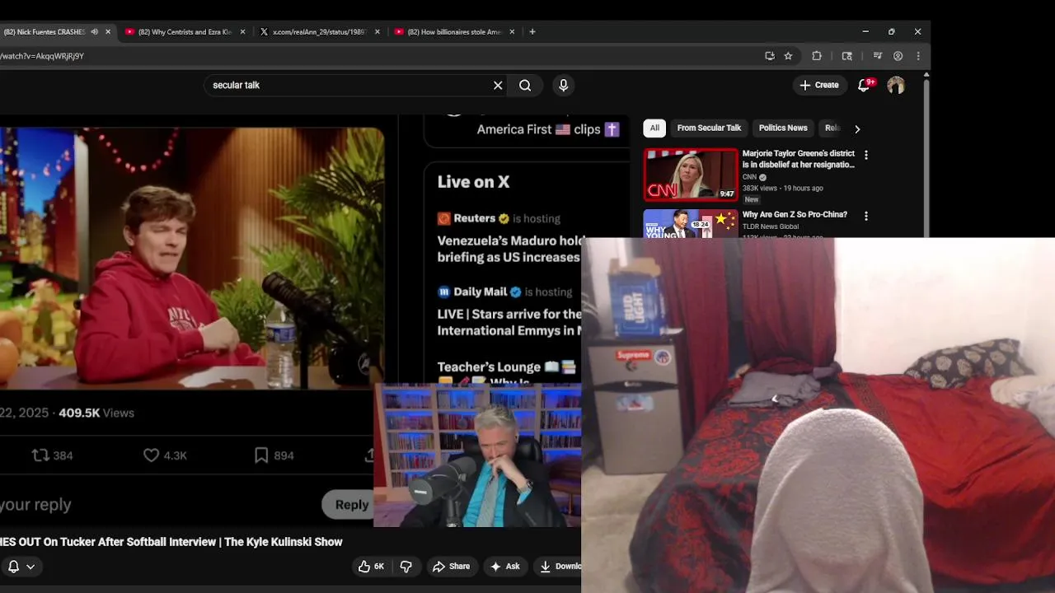The width and height of the screenshot is (1055, 593).
Task: Close the x.com realAnn_29 tab
Action: pos(377,32)
